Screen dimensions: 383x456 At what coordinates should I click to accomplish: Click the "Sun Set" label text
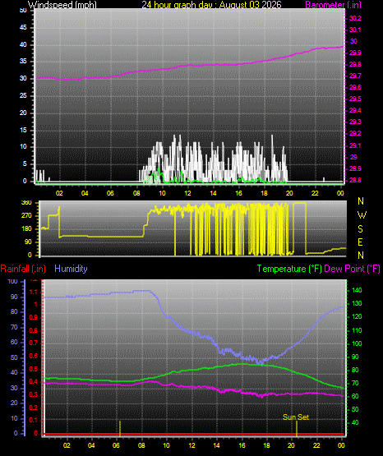click(295, 417)
